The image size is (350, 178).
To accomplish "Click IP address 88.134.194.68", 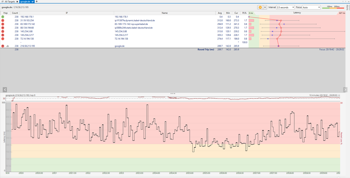I will click(27, 28).
